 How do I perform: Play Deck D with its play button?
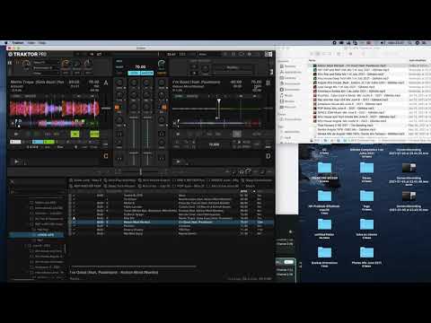coord(179,161)
